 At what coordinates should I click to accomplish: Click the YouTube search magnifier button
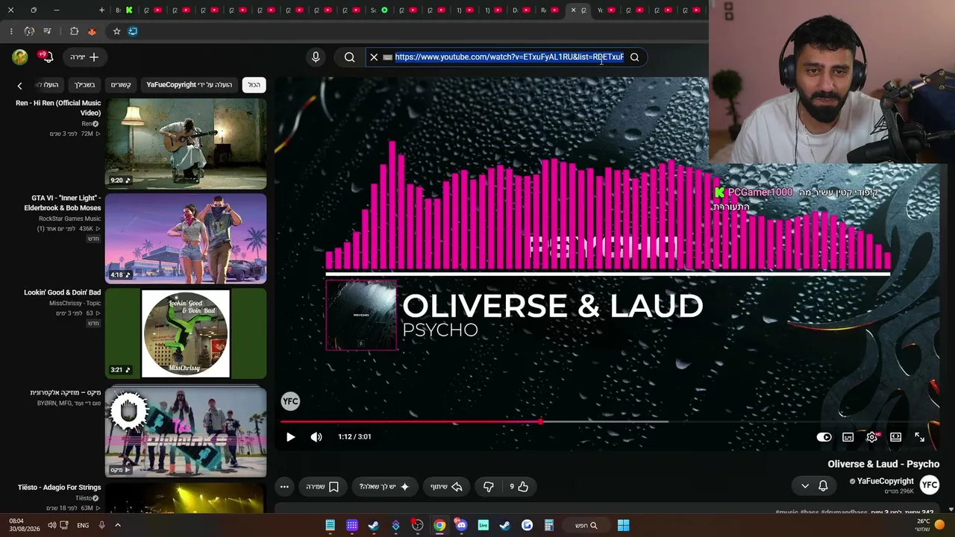349,57
